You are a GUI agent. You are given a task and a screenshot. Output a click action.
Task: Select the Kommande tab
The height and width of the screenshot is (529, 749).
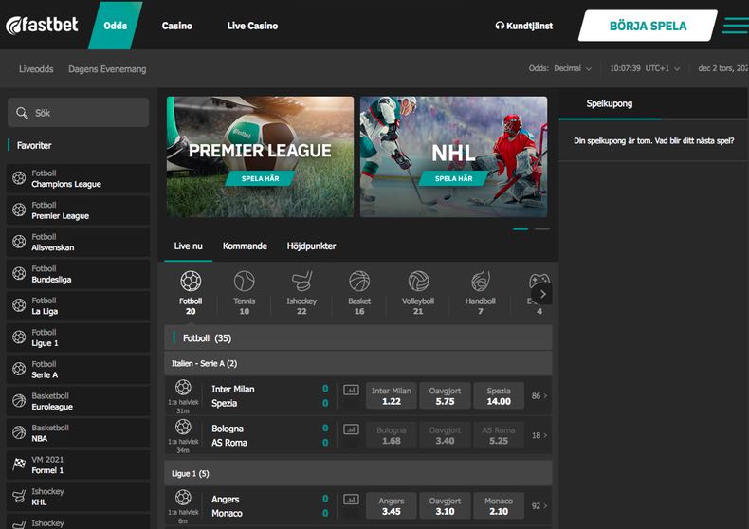[245, 246]
